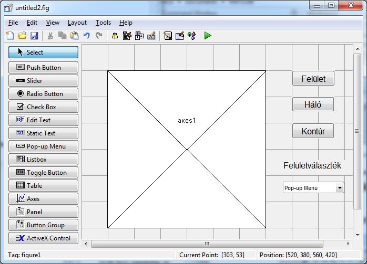Choose the Pop-up Menu component in the palette
The height and width of the screenshot is (264, 367).
point(43,146)
